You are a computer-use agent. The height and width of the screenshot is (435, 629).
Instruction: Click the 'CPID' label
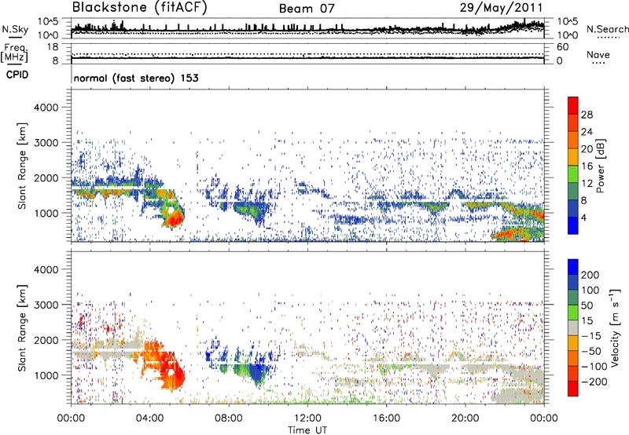(17, 75)
